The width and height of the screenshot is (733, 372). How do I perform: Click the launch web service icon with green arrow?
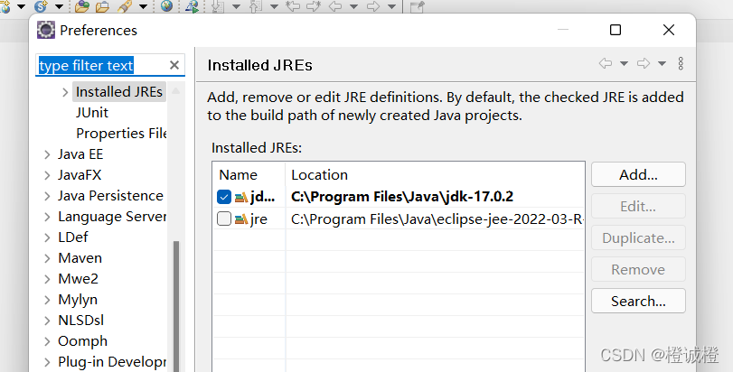pos(193,6)
